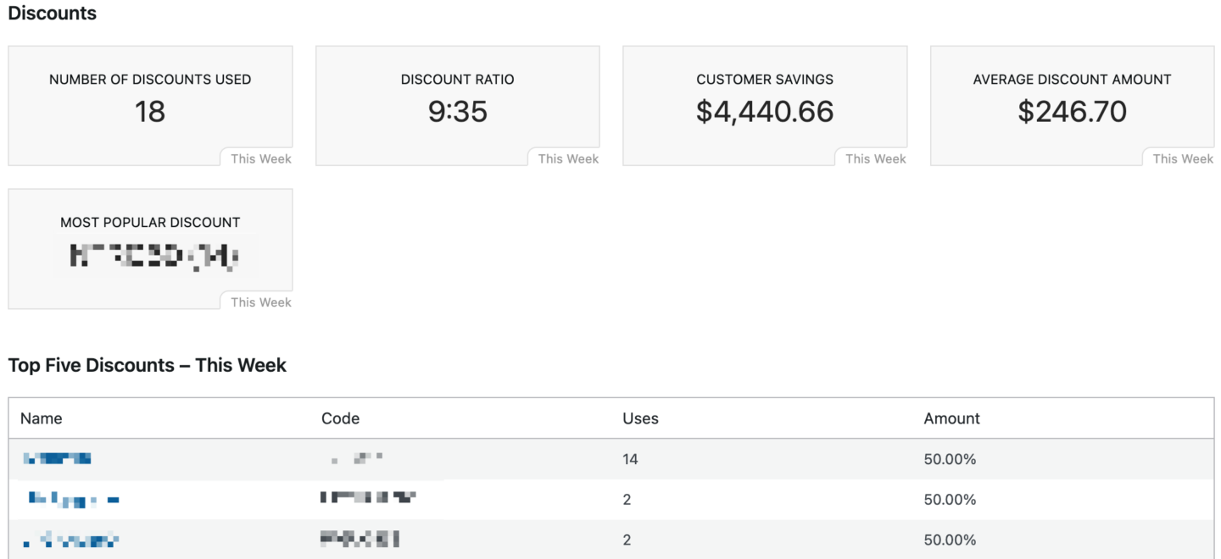The width and height of the screenshot is (1221, 559).
Task: Open the second discount name link
Action: click(x=72, y=499)
